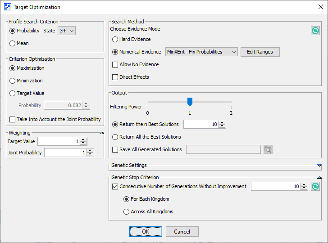Click the n Best Solutions number field
The image size is (328, 243).
201,124
